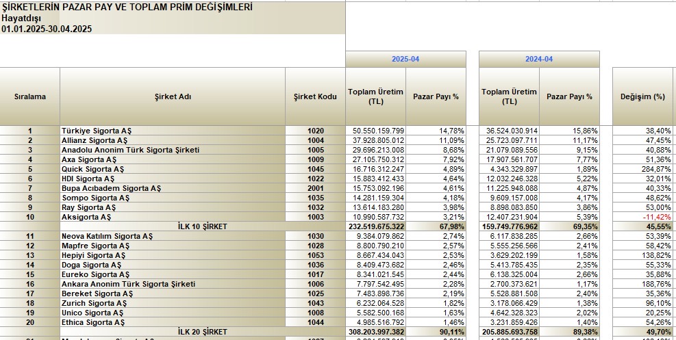The width and height of the screenshot is (676, 340).
Task: Select Quick Sigorta AŞ company cell
Action: pos(173,169)
